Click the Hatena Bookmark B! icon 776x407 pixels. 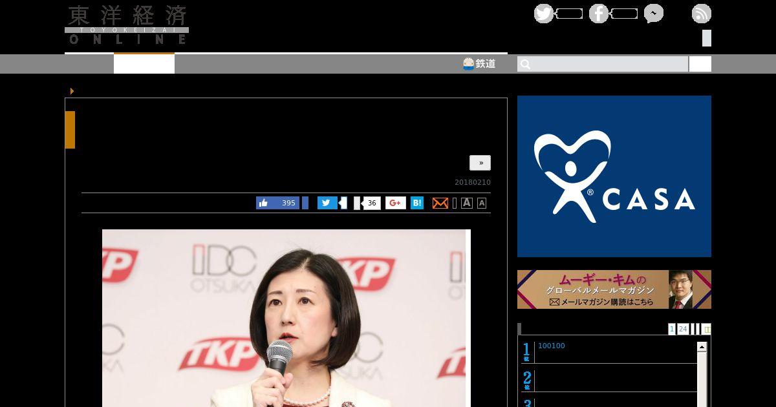[417, 203]
